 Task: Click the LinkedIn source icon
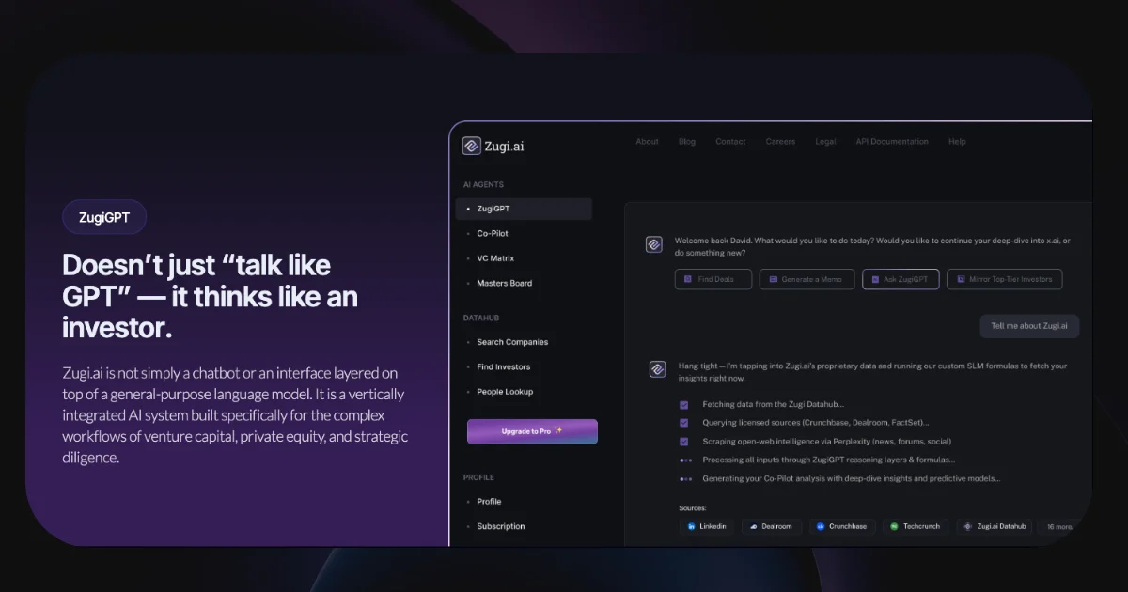pos(692,527)
